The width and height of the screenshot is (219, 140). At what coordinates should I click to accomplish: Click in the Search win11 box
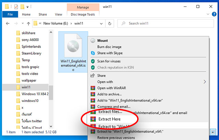pos(166,24)
